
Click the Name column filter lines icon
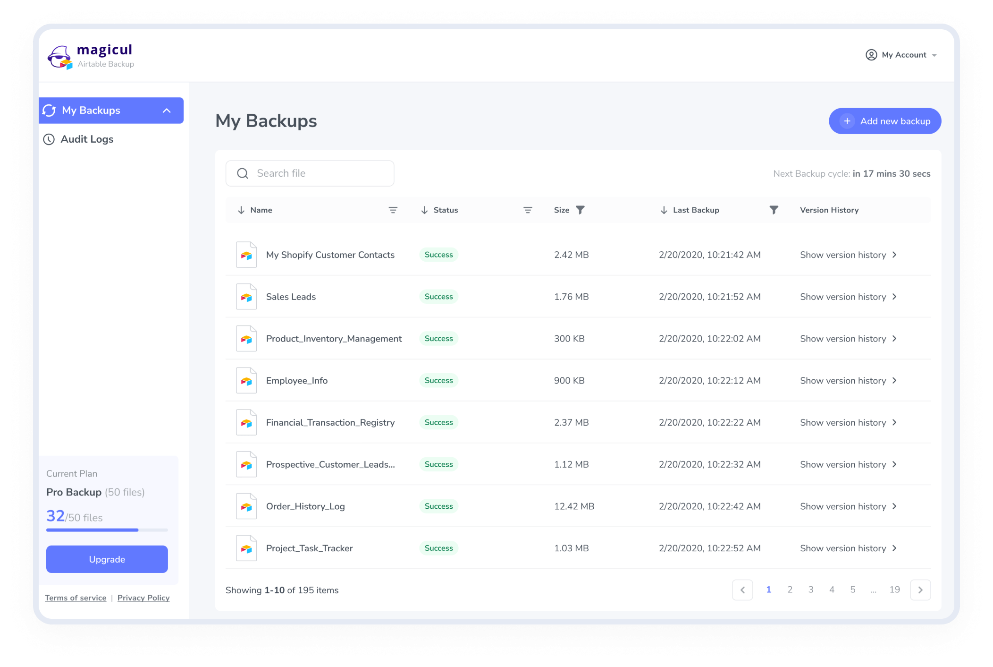(393, 210)
